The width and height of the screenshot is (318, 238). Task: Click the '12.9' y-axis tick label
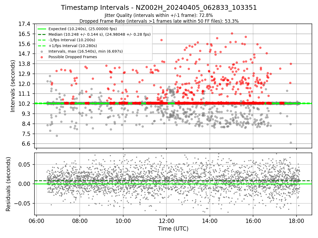[24, 74]
